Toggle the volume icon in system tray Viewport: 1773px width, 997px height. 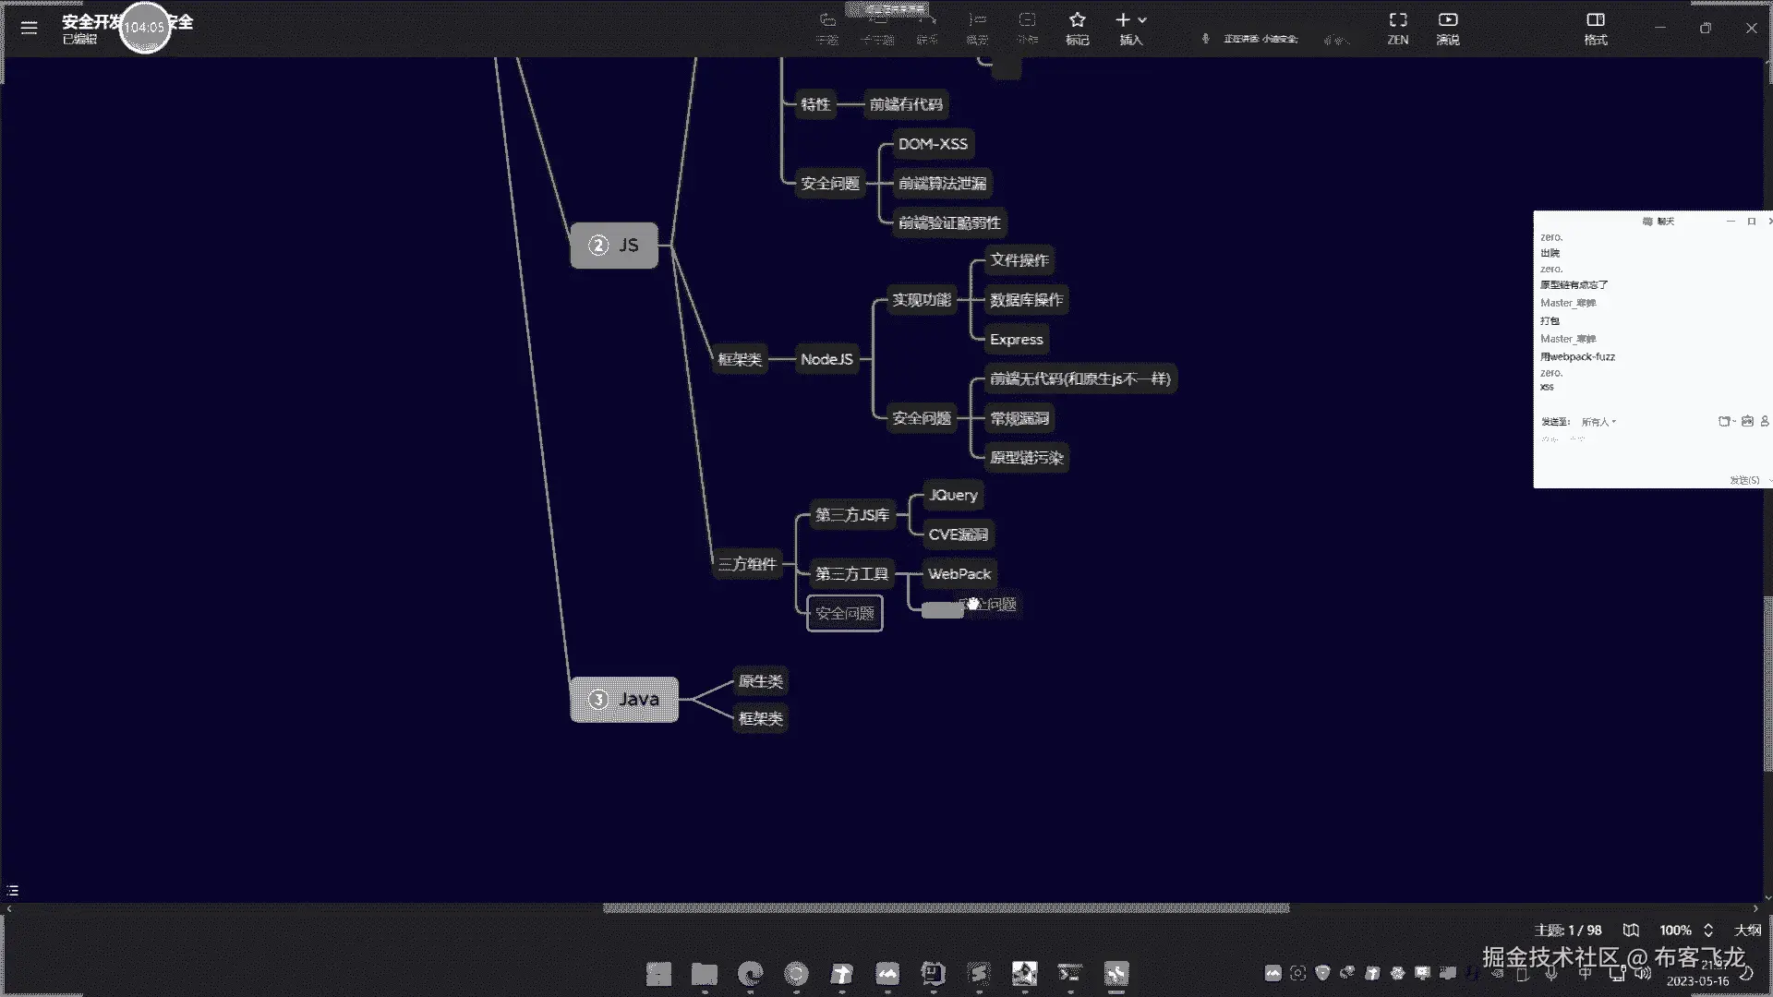click(1642, 973)
